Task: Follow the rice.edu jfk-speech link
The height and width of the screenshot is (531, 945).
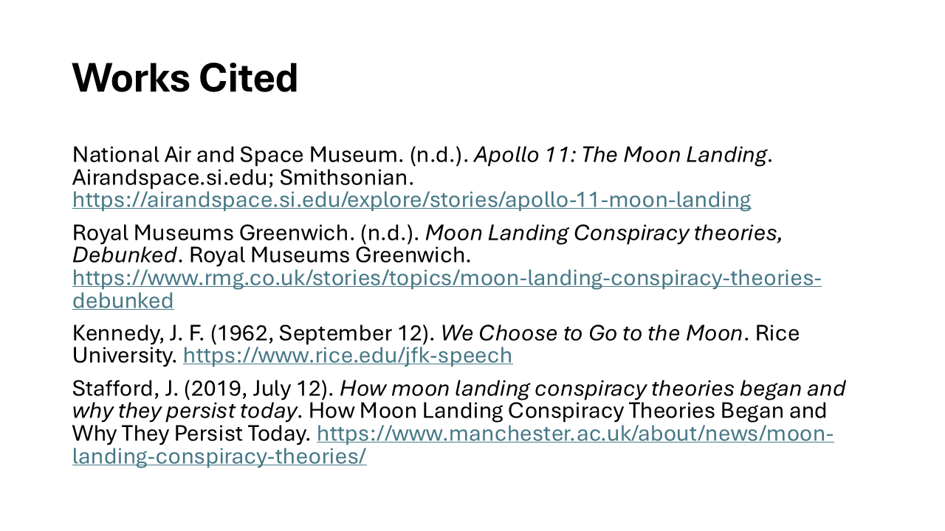Action: 348,355
